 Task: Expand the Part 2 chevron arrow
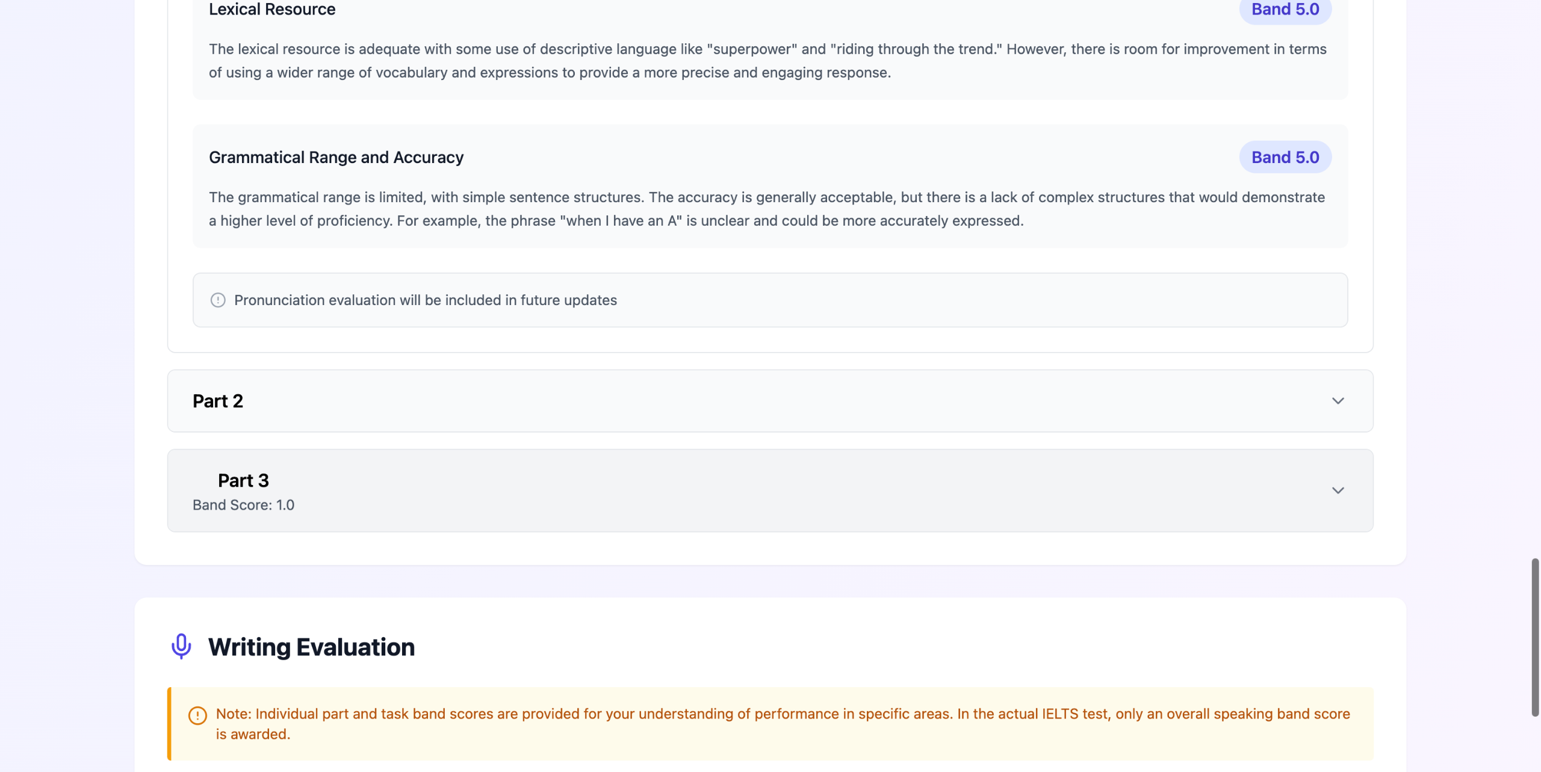(x=1338, y=401)
